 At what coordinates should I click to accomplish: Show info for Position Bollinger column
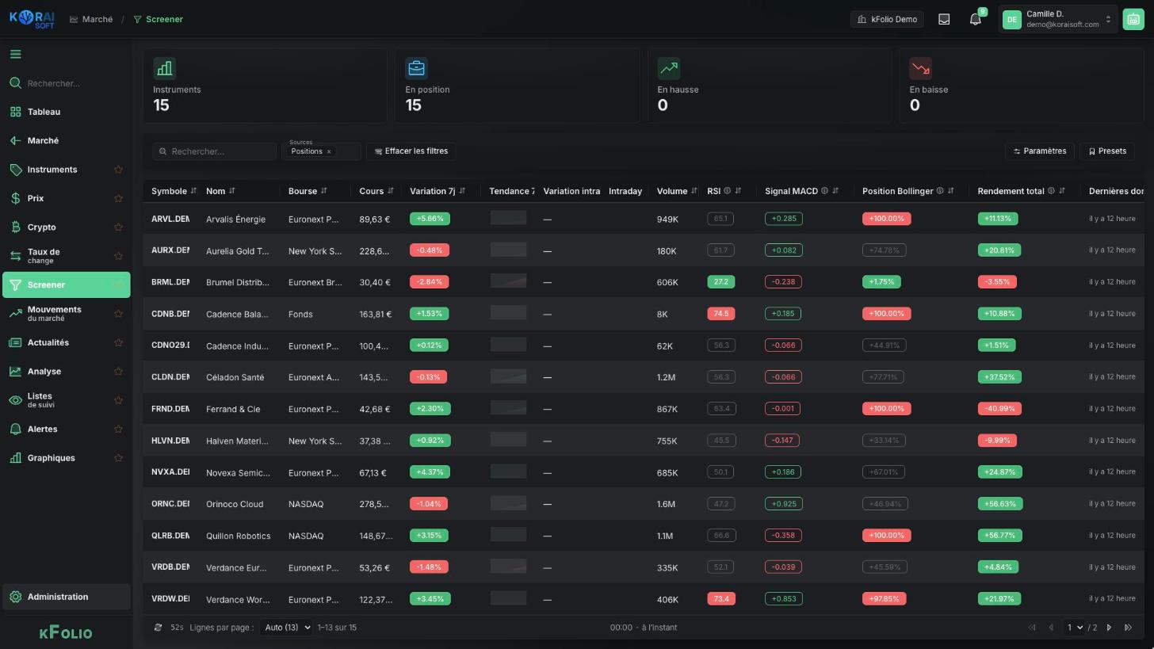tap(940, 191)
